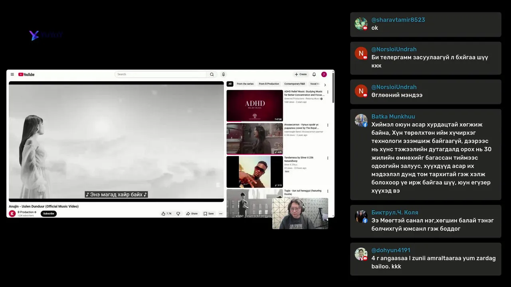Start voice search with microphone icon
This screenshot has height=287, width=511.
click(x=224, y=75)
